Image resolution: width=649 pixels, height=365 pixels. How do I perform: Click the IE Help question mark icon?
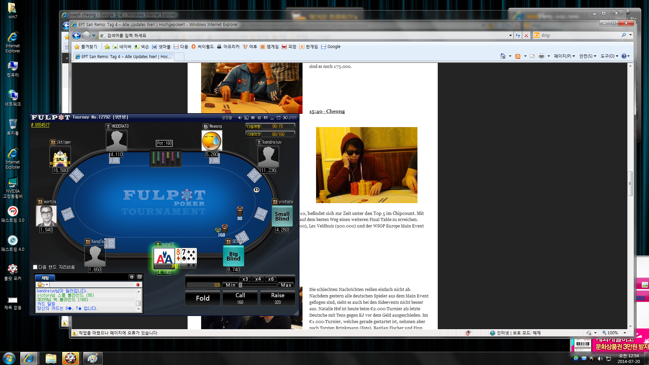[624, 56]
